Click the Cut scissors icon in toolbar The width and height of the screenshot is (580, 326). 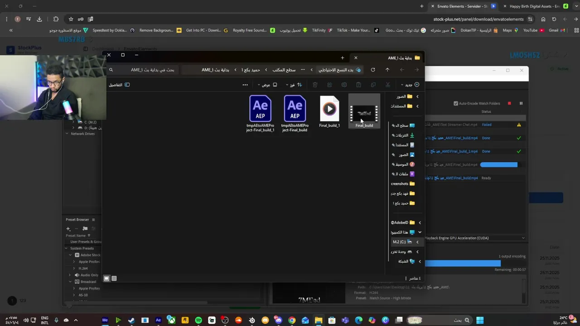pyautogui.click(x=388, y=85)
